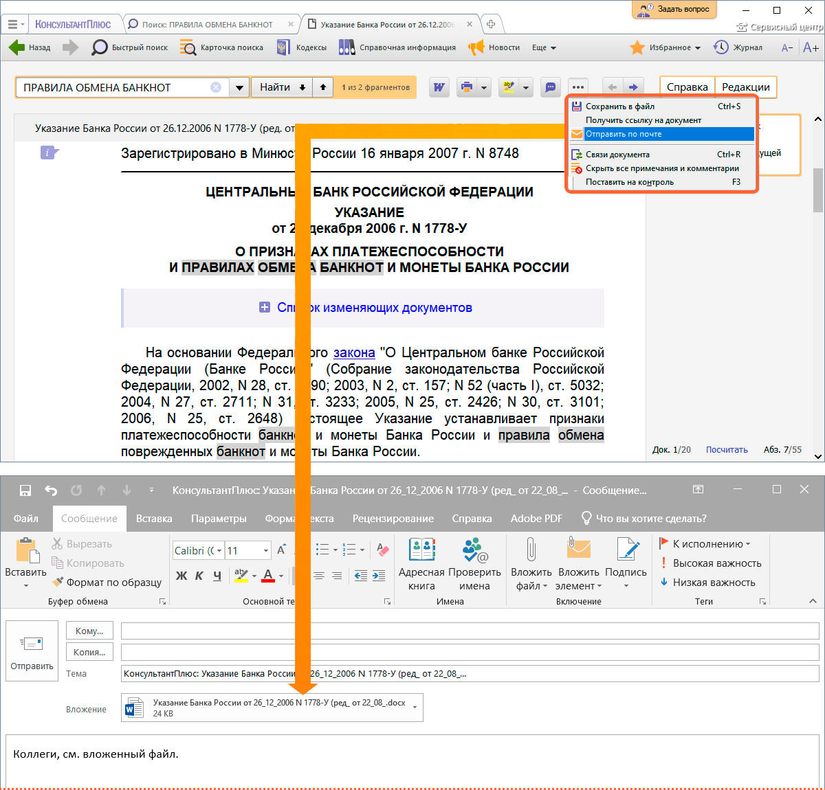Select Связи документа menu item

click(663, 155)
